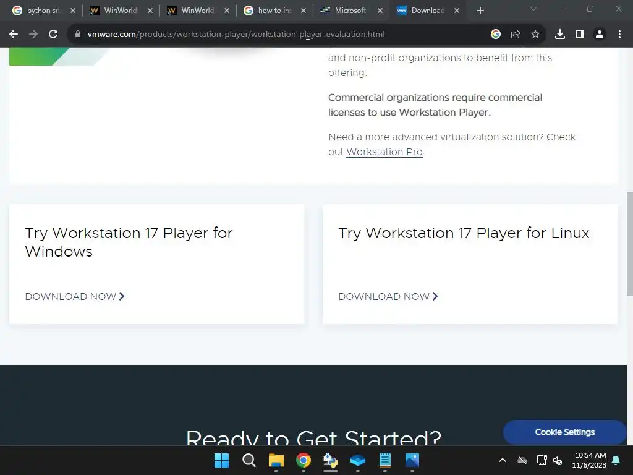Share this page via share icon
The height and width of the screenshot is (475, 633).
[516, 35]
